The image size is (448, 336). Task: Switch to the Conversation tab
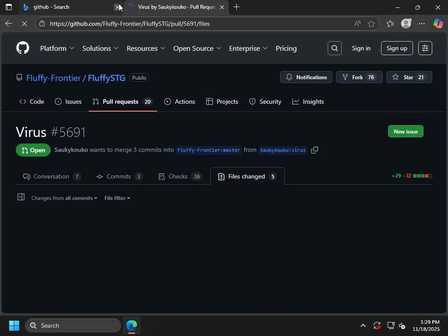coord(52,176)
